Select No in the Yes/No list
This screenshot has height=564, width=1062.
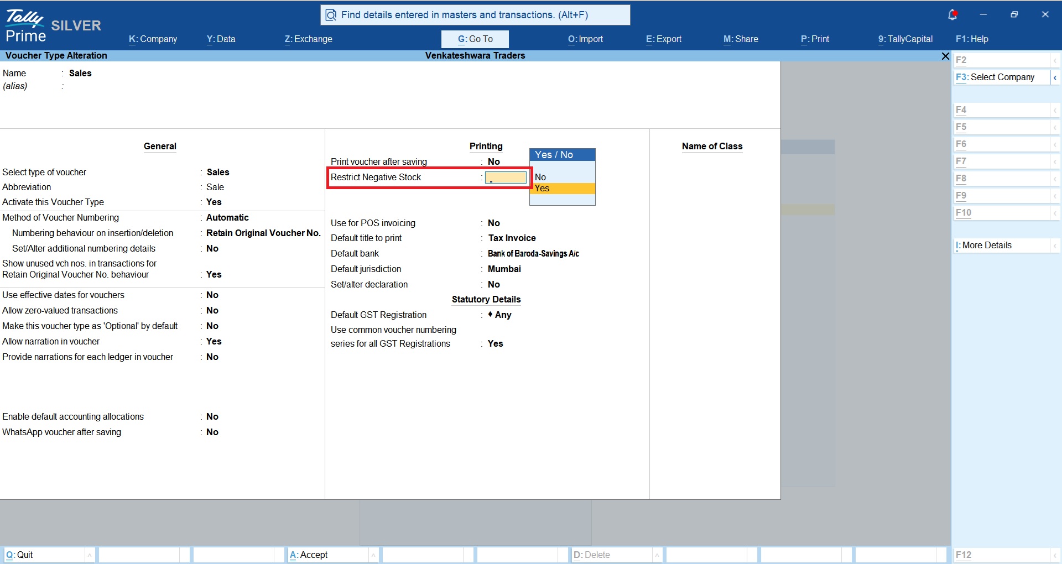pos(561,177)
